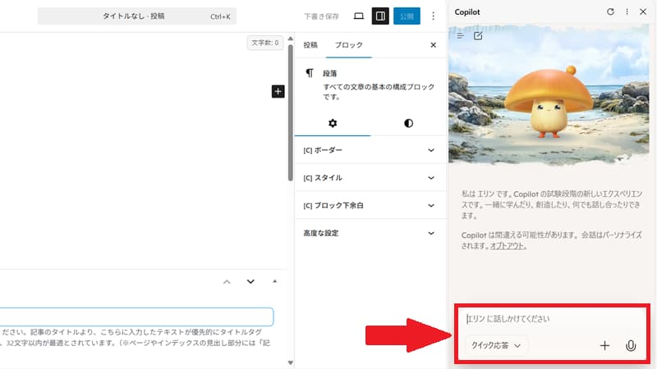Click the mushroom character image

548,102
